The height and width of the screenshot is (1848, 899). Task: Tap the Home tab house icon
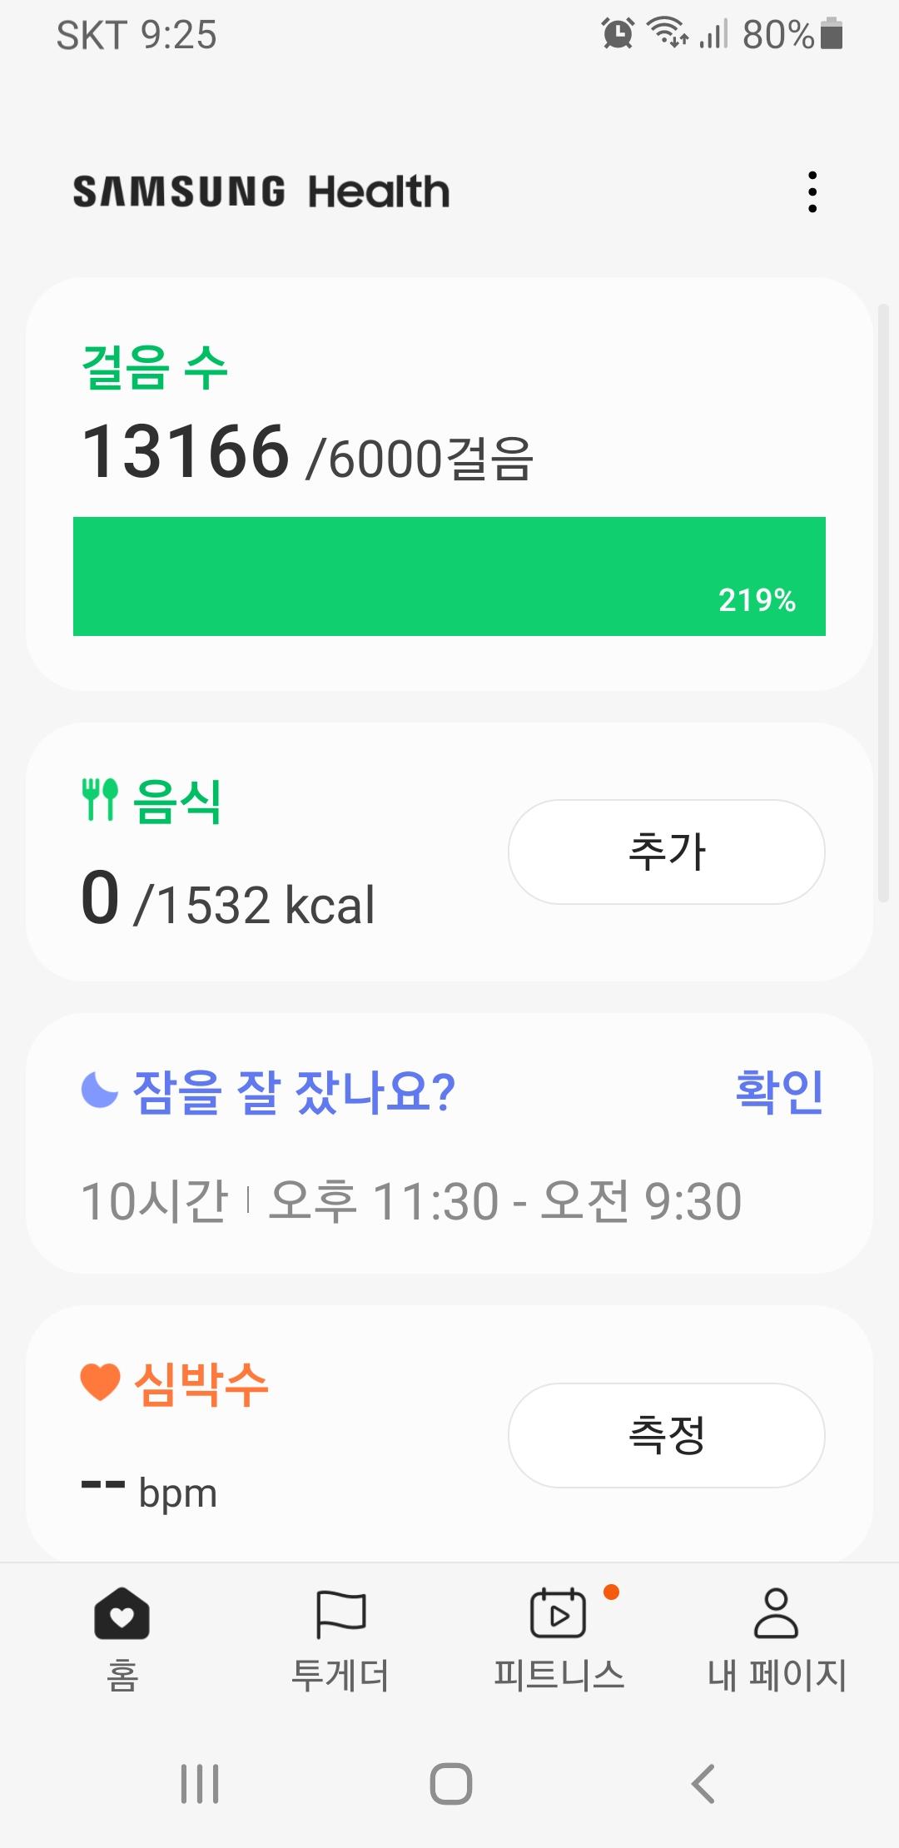[122, 1613]
